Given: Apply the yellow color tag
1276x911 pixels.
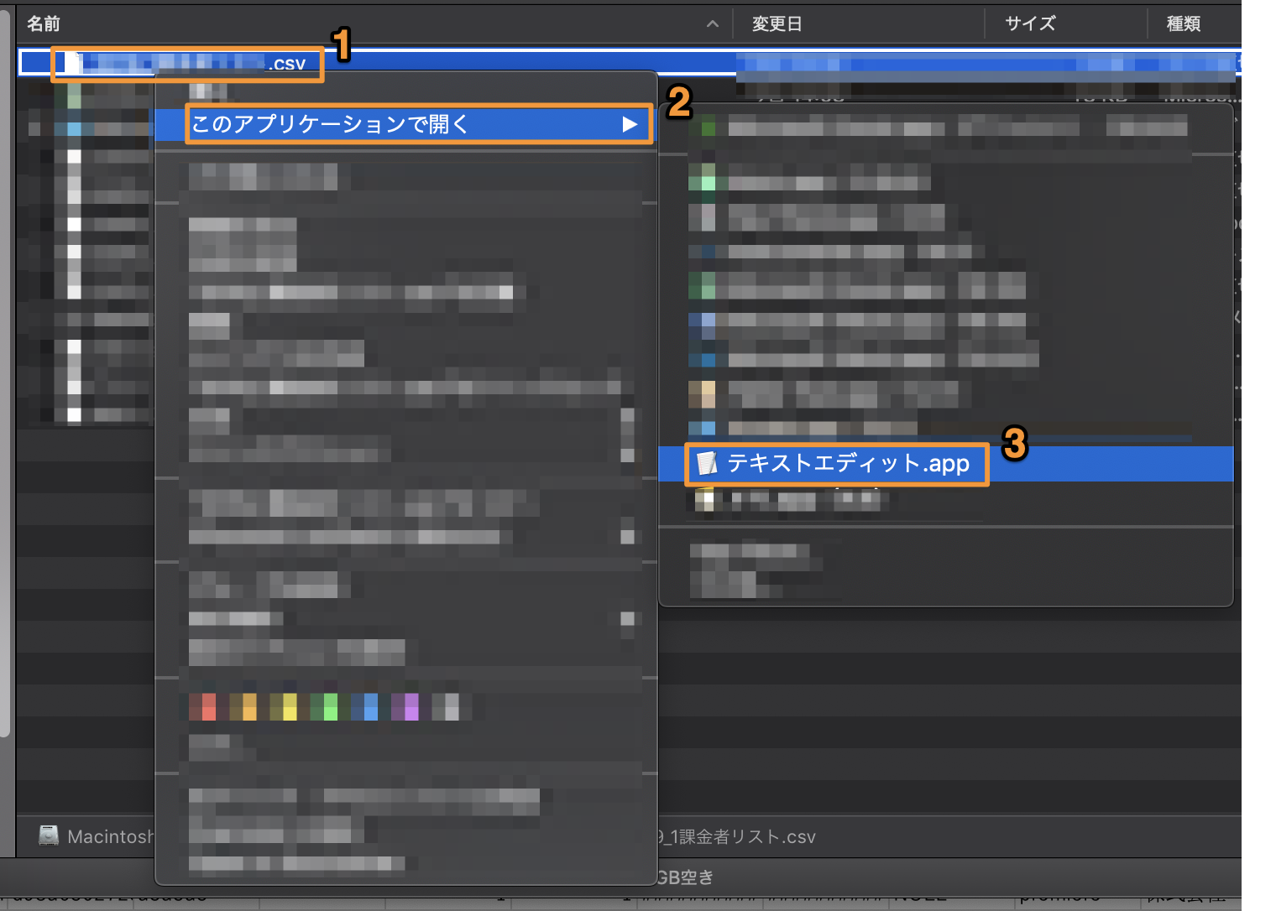Looking at the screenshot, I should (x=283, y=707).
